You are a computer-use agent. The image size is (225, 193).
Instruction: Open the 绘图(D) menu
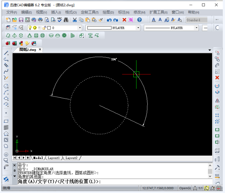tap(108, 12)
